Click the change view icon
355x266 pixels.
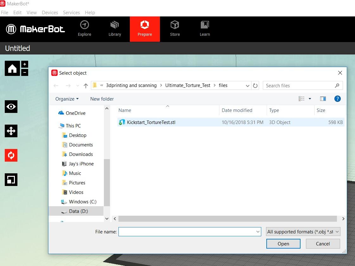(301, 99)
